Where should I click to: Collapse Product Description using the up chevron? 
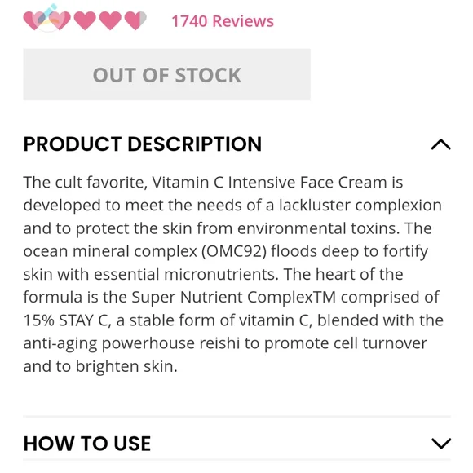(440, 144)
